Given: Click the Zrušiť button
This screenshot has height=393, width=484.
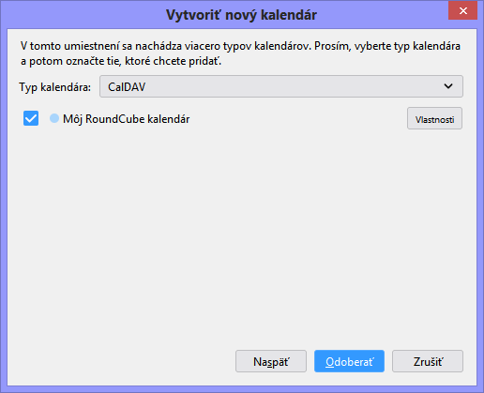Looking at the screenshot, I should point(428,361).
